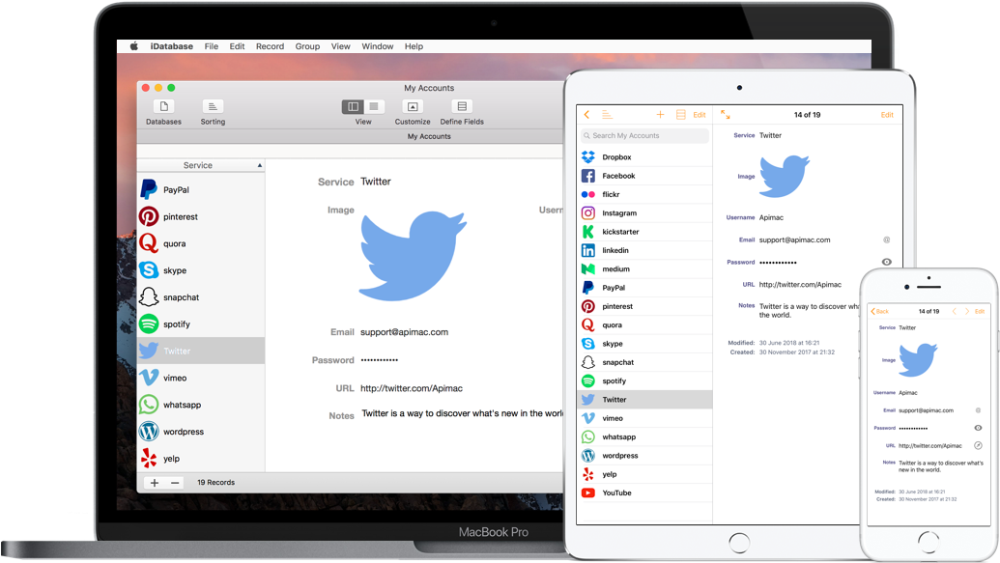Select wordpress record in the Mac list
The height and width of the screenshot is (563, 1000).
coord(201,431)
